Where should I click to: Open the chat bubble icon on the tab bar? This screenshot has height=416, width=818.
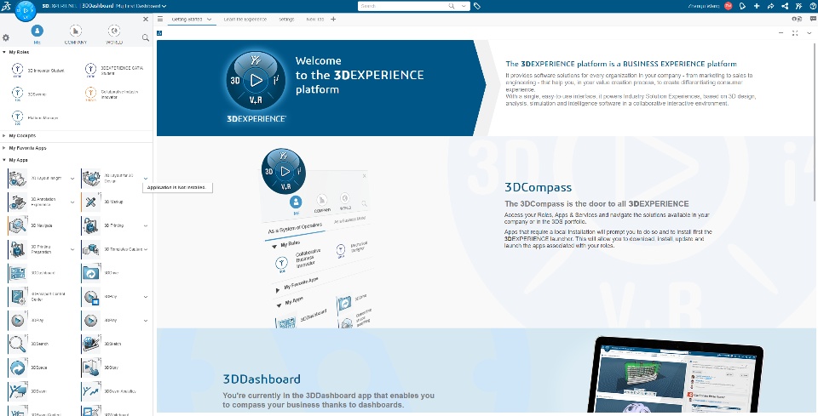[813, 20]
